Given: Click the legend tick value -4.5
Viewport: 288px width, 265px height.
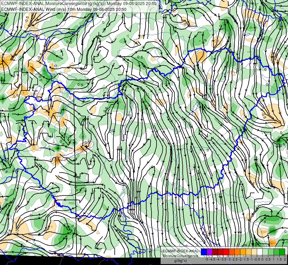Looking at the screenshot, I should pyautogui.click(x=212, y=259).
